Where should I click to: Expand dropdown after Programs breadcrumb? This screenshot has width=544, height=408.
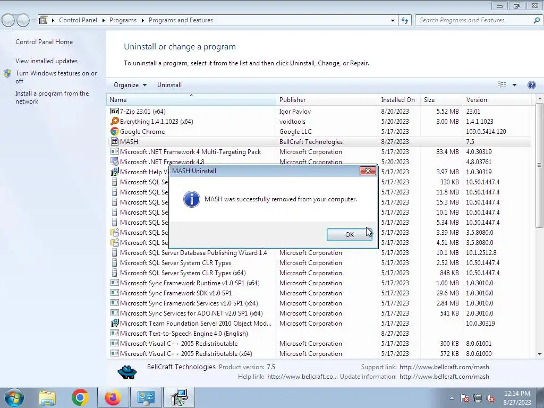click(x=142, y=21)
